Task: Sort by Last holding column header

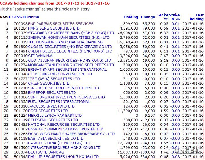Action: [197, 17]
